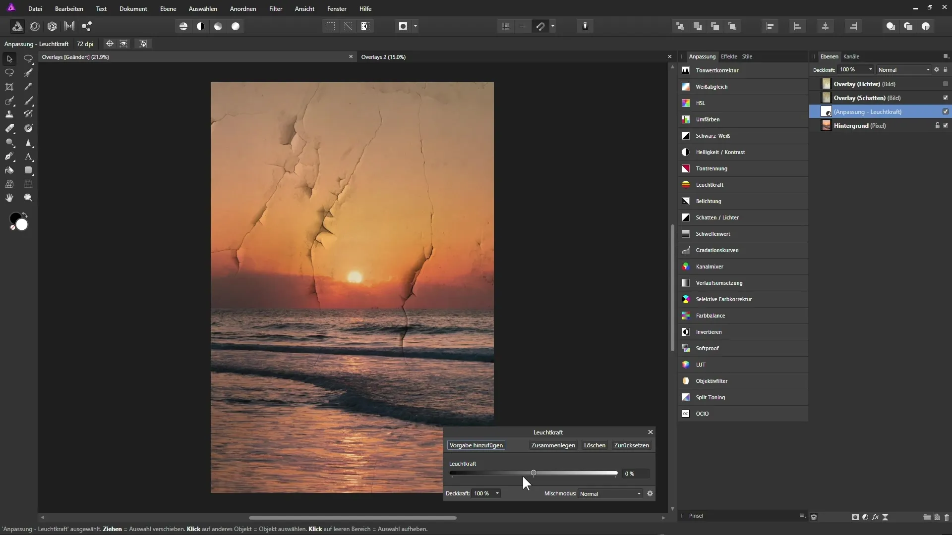952x535 pixels.
Task: Expand the snapping options dropdown arrow
Action: click(x=553, y=26)
